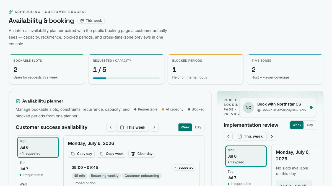Select Week view in the planner toggle
This screenshot has width=332, height=186.
click(x=185, y=127)
